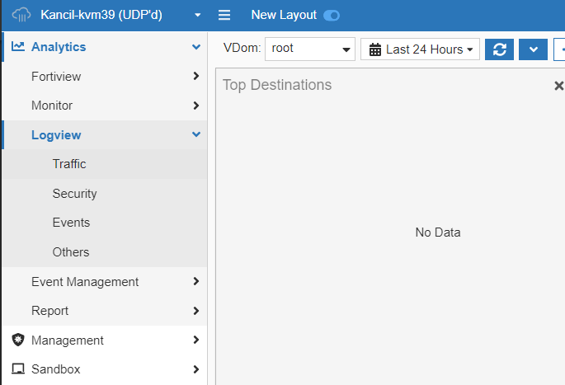Click the Analytics chart icon
Viewport: 565px width, 385px height.
[18, 47]
